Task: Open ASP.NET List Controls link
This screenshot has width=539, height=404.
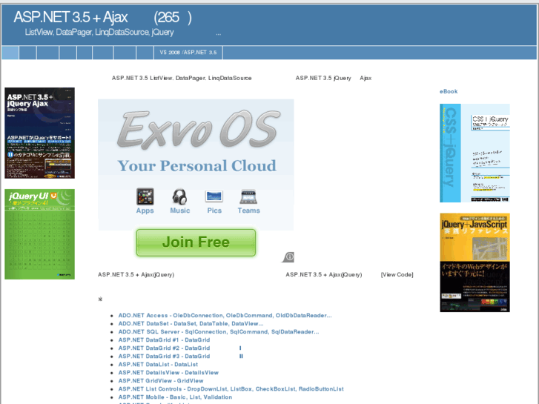Action: coord(231,389)
